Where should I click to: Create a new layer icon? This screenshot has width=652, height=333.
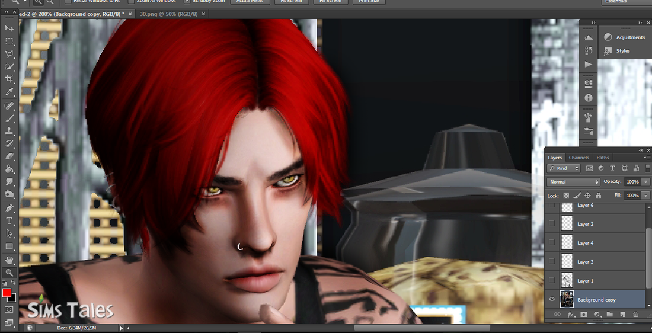[622, 315]
